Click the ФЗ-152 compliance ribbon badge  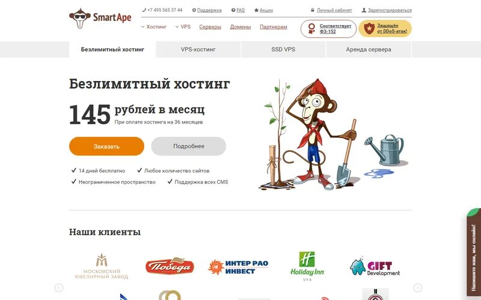click(311, 28)
